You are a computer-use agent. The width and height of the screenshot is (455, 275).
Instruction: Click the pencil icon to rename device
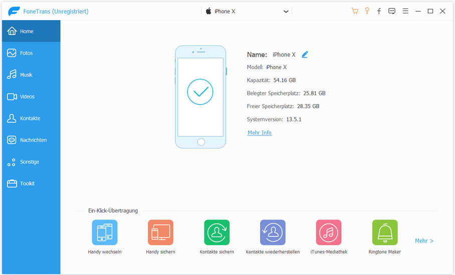coord(305,54)
